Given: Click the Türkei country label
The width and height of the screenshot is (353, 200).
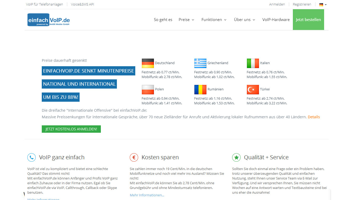Looking at the screenshot, I should tap(265, 89).
